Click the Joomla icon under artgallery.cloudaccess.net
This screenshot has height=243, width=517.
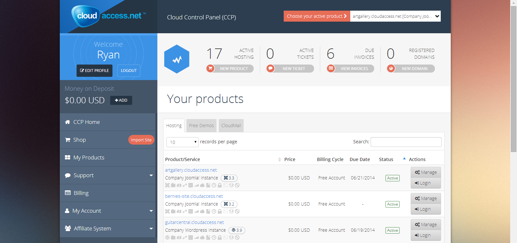167,185
